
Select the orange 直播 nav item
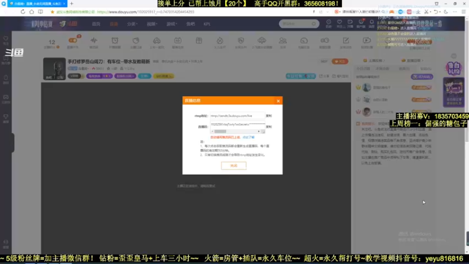pyautogui.click(x=114, y=24)
